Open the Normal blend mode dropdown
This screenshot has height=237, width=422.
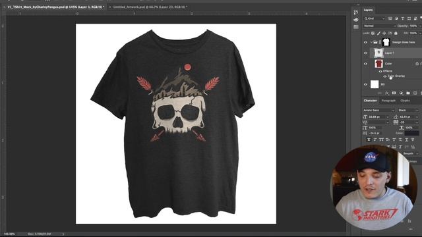(380, 26)
